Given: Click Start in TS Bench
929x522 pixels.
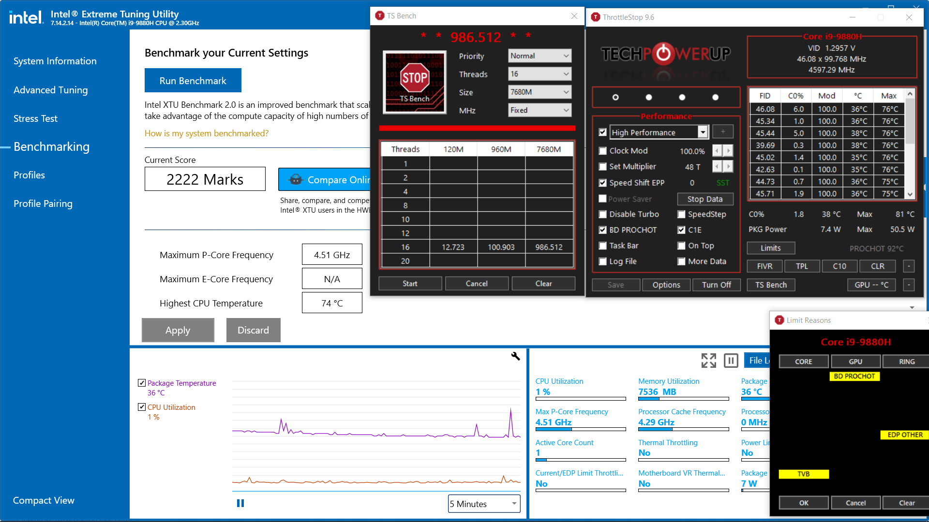Looking at the screenshot, I should click(410, 284).
